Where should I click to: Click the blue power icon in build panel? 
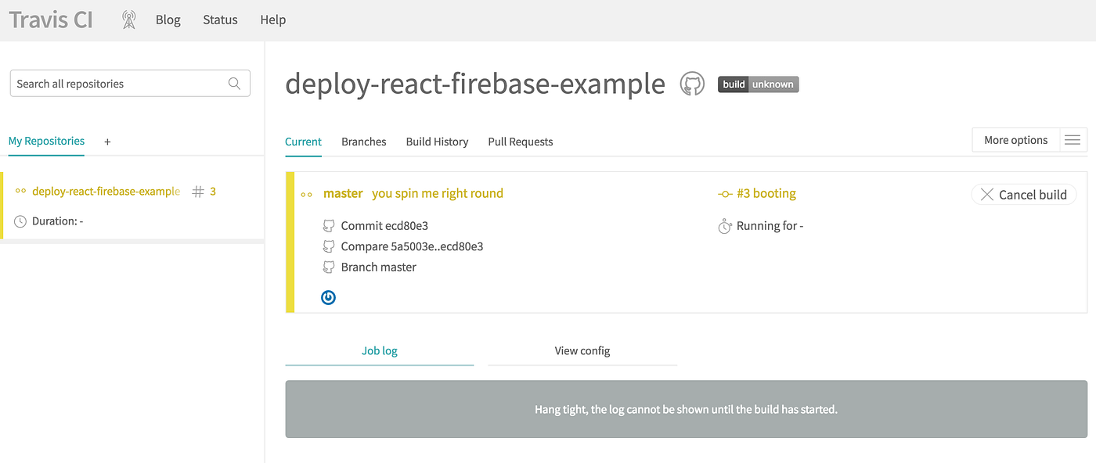pyautogui.click(x=329, y=297)
